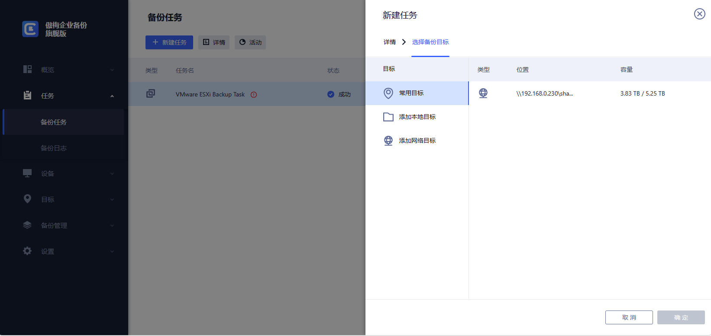Click the 添加本地目标 folder icon
This screenshot has height=336, width=711.
point(388,117)
